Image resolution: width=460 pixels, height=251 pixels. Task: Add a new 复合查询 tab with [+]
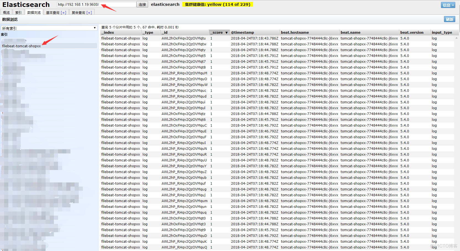89,12
